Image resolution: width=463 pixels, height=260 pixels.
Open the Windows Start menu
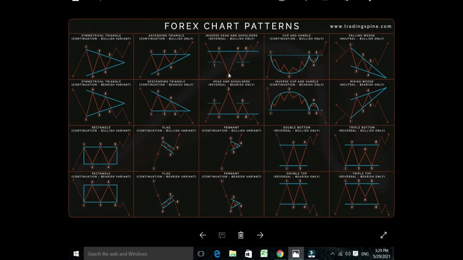[76, 254]
